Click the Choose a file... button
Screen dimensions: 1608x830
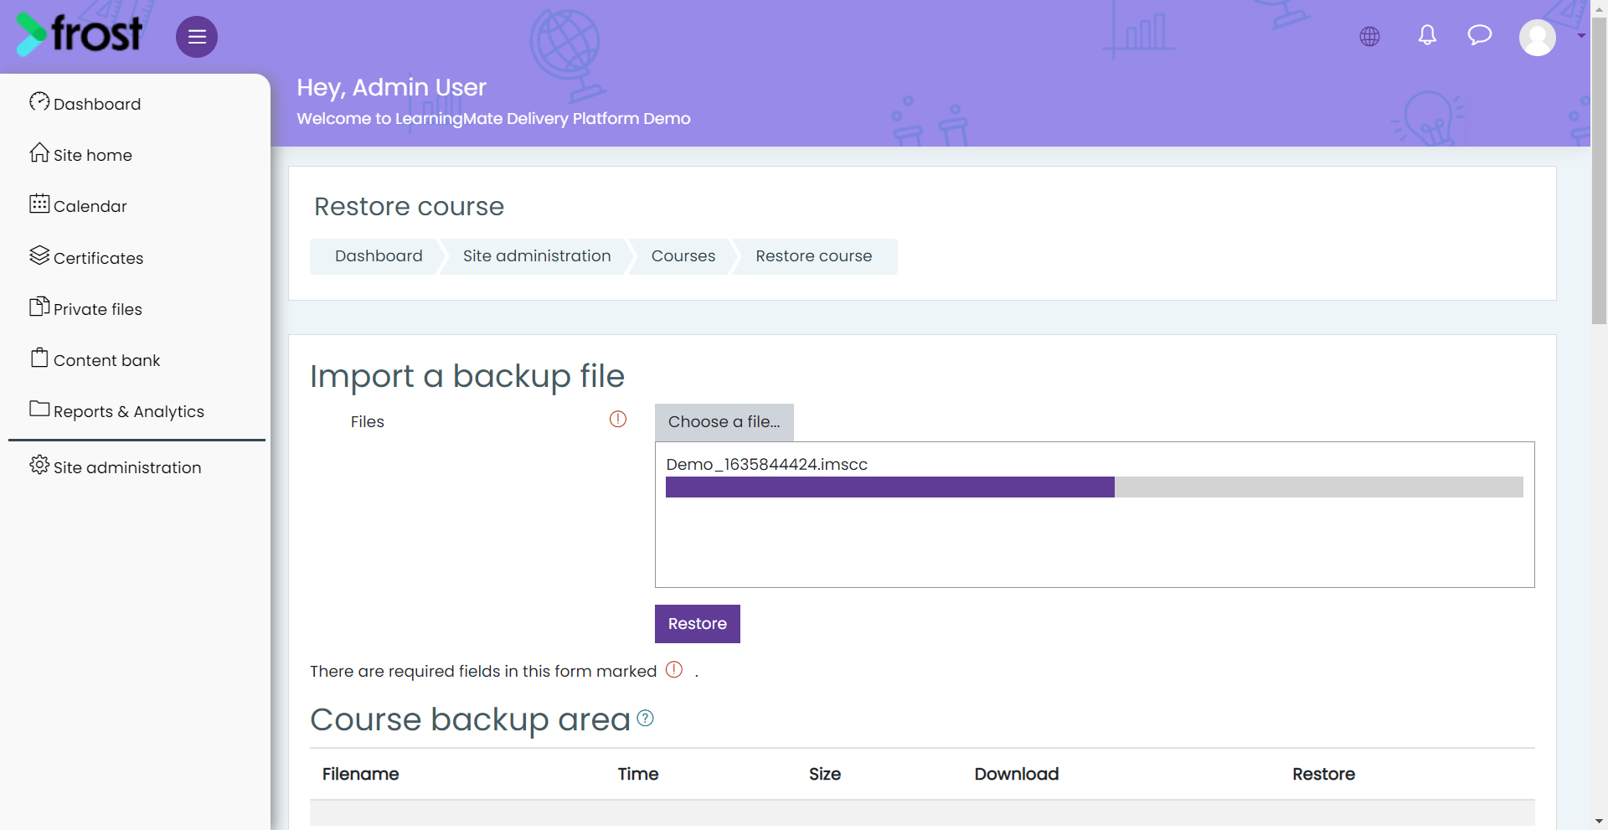[724, 422]
